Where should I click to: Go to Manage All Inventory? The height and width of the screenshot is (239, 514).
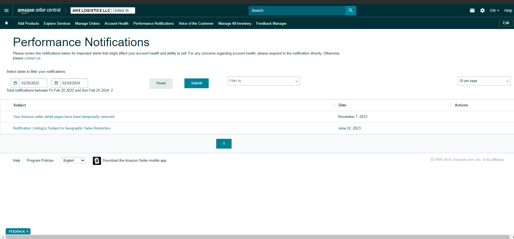point(235,24)
